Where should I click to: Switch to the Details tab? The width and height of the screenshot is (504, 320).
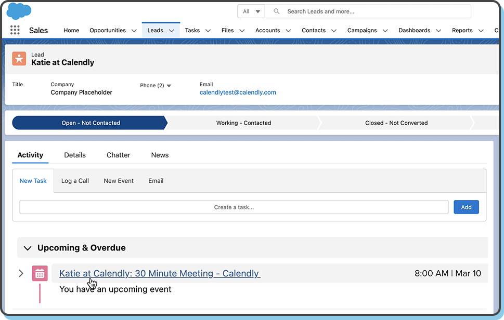click(75, 155)
